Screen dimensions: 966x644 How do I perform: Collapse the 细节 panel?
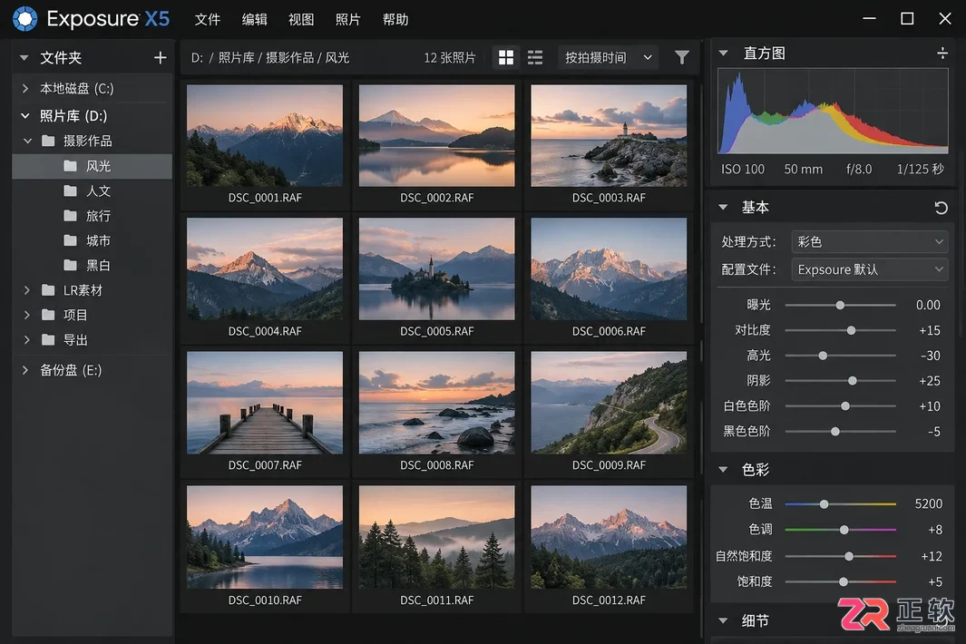723,620
